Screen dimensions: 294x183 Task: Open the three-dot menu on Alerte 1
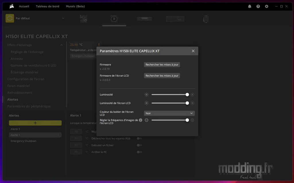(58, 135)
